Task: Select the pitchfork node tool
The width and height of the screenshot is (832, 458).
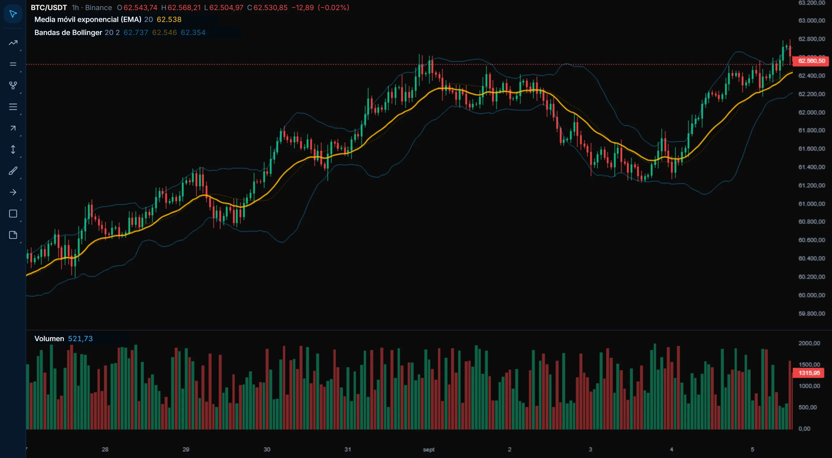Action: click(13, 85)
